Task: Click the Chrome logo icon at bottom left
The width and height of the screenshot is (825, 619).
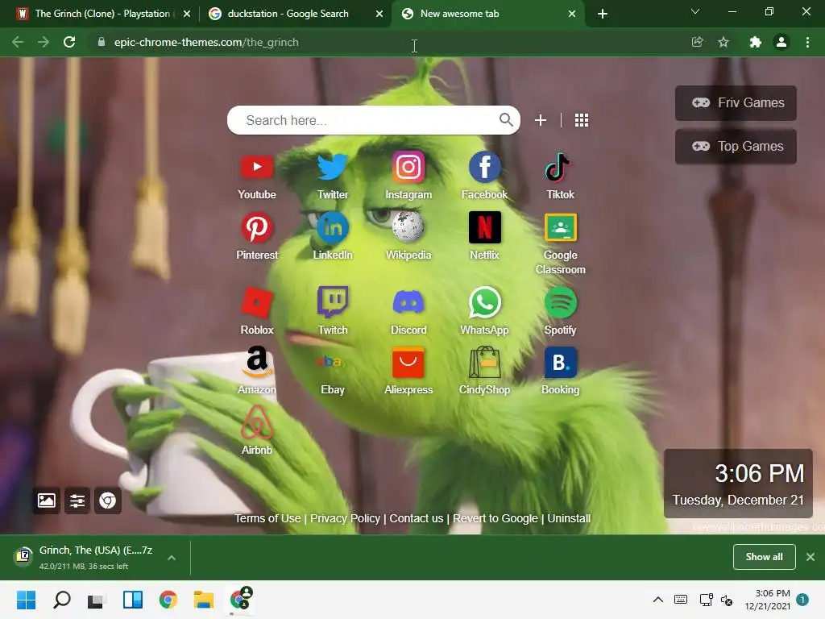Action: 108,500
